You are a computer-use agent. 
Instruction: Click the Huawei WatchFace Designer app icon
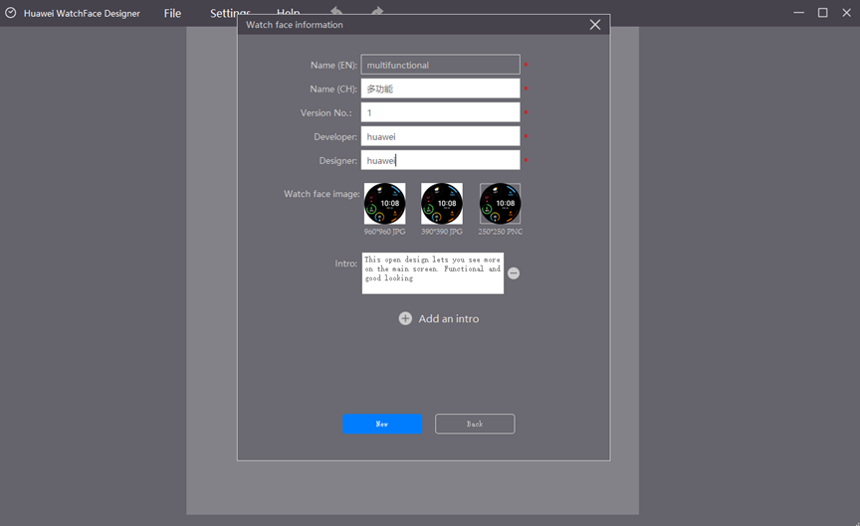click(10, 13)
